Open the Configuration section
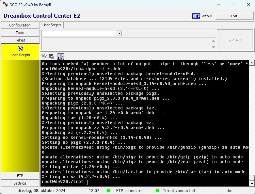 [x=20, y=25]
